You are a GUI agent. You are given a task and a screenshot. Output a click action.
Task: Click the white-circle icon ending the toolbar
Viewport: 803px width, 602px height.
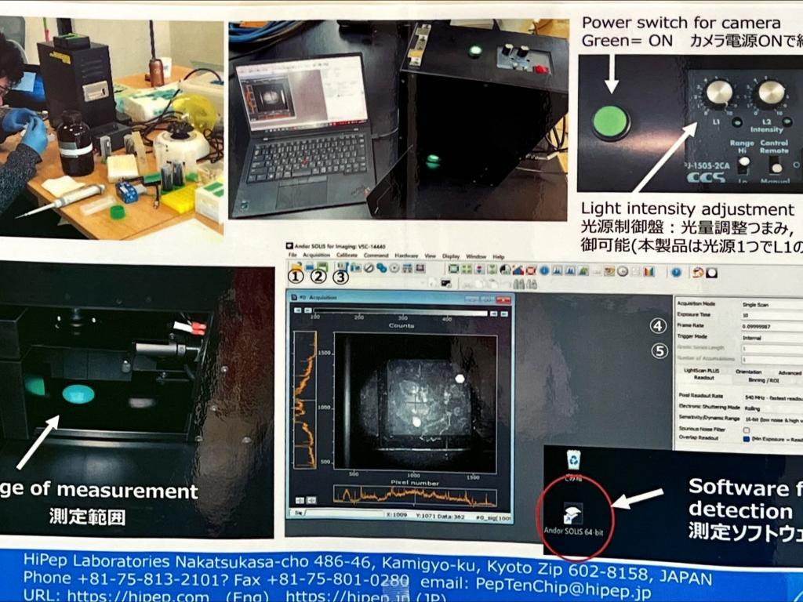(711, 274)
